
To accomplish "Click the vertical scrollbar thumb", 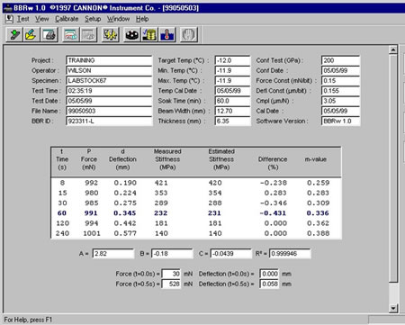I will 393,168.
